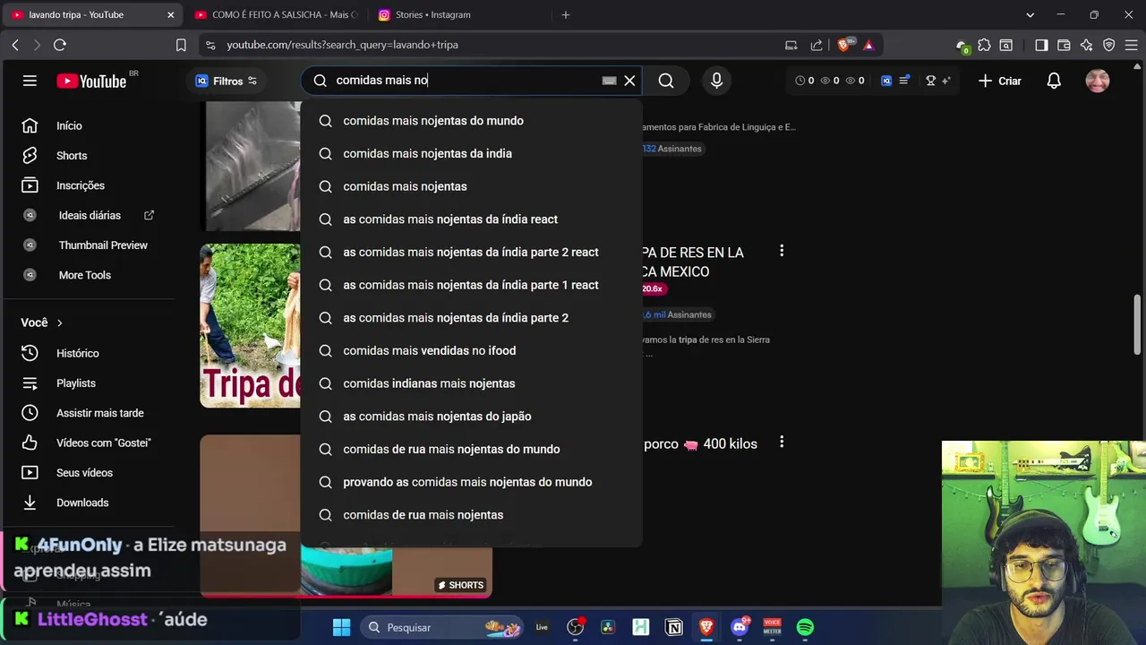Select the suggestion 'comidas mais nojentas'
Viewport: 1146px width, 645px height.
(x=471, y=186)
